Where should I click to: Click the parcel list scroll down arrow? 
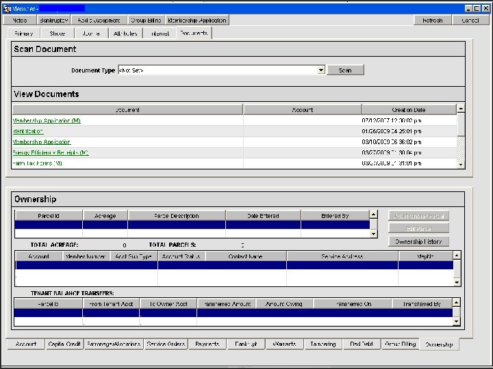tap(374, 234)
